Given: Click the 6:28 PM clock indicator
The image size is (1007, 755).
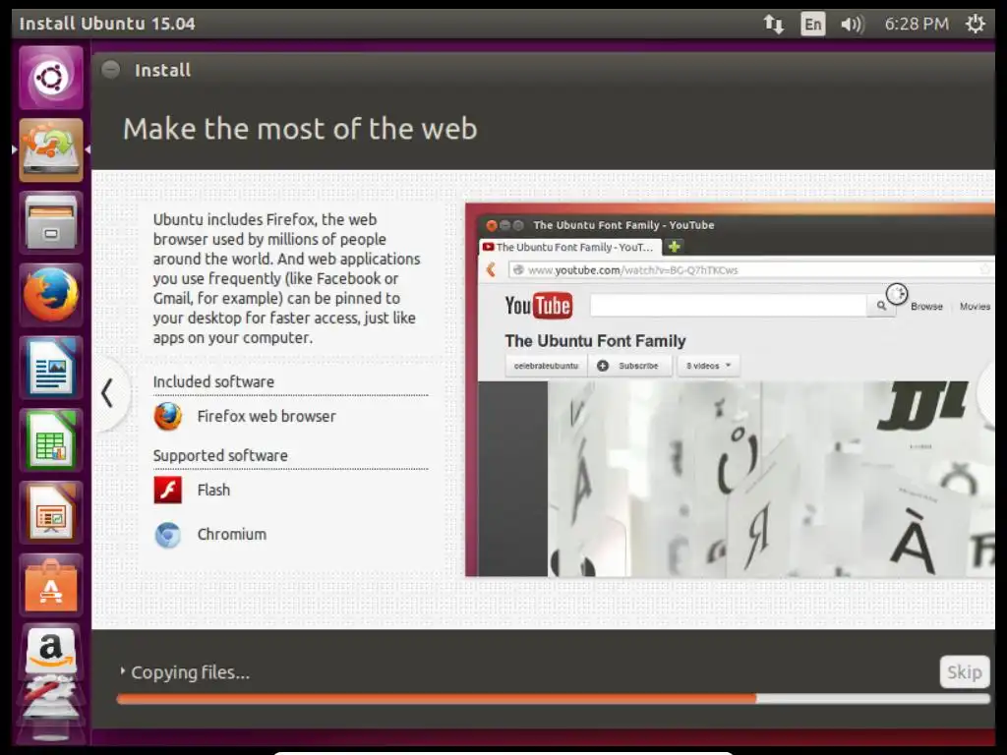Looking at the screenshot, I should pyautogui.click(x=917, y=24).
